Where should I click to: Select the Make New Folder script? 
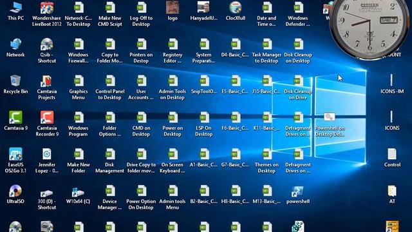78,154
